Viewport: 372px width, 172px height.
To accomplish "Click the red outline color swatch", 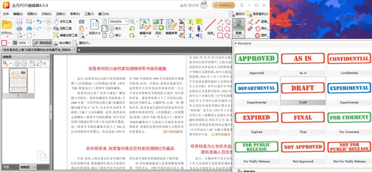I will 4,43.
